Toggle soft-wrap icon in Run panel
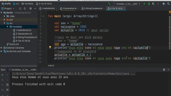The width and height of the screenshot is (171, 96). (7, 85)
